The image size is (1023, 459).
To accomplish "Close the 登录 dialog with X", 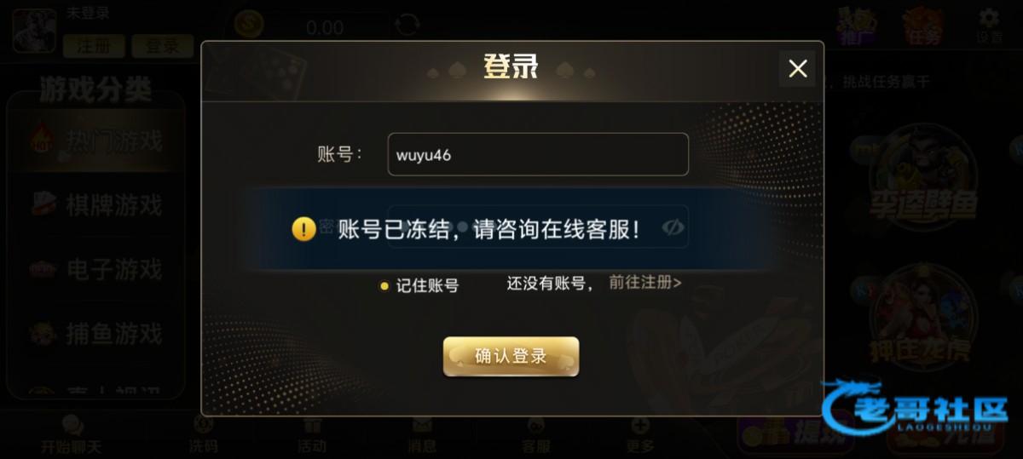I will pos(797,69).
